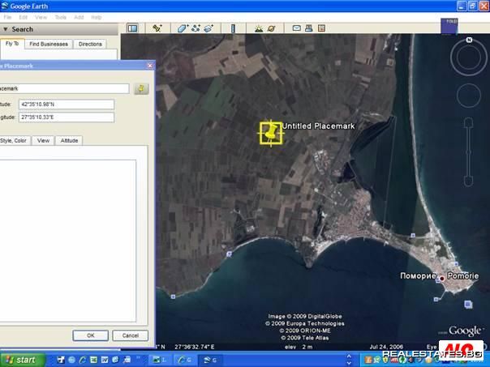Click zoom-in end of zoom slider
Image resolution: width=490 pixels, height=367 pixels.
(468, 122)
